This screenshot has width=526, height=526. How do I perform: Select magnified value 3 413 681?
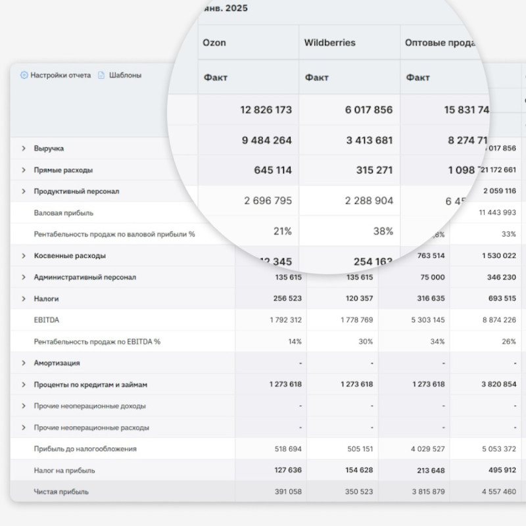370,140
